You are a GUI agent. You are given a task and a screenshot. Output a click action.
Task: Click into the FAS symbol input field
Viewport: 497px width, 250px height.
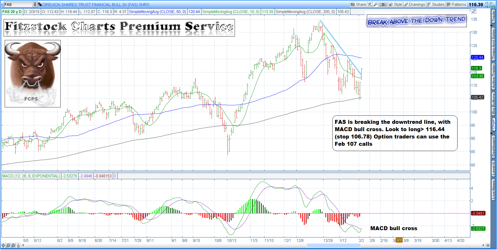click(18, 4)
